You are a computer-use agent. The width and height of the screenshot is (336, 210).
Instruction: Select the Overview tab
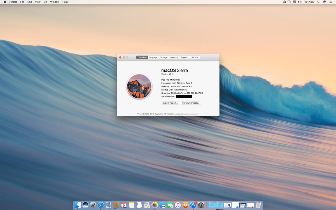142,57
